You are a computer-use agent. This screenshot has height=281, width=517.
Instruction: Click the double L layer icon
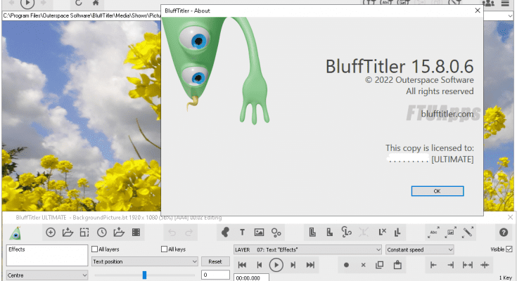[397, 233]
